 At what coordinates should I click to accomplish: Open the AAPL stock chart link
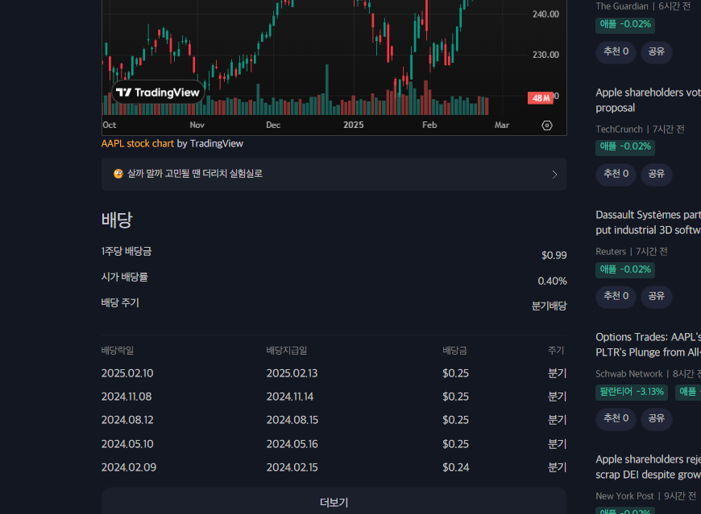pyautogui.click(x=138, y=144)
